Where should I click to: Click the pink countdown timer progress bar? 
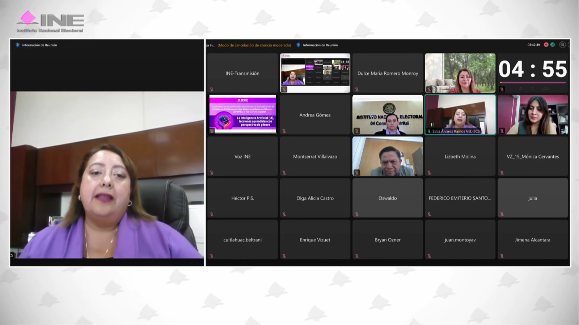533,83
